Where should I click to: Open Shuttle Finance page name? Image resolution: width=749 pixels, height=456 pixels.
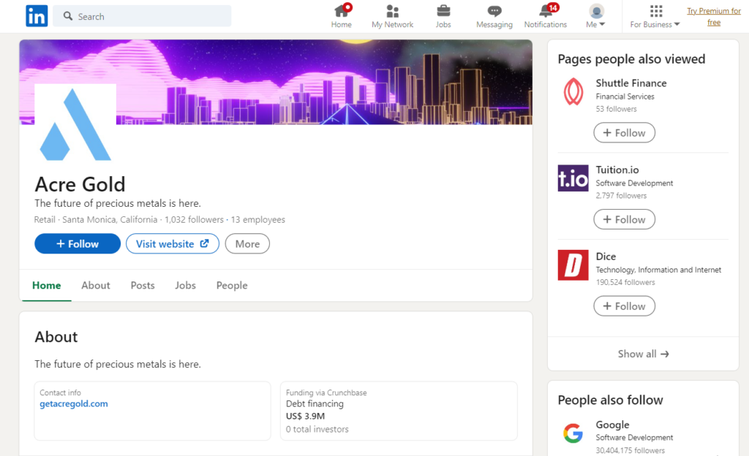tap(631, 83)
